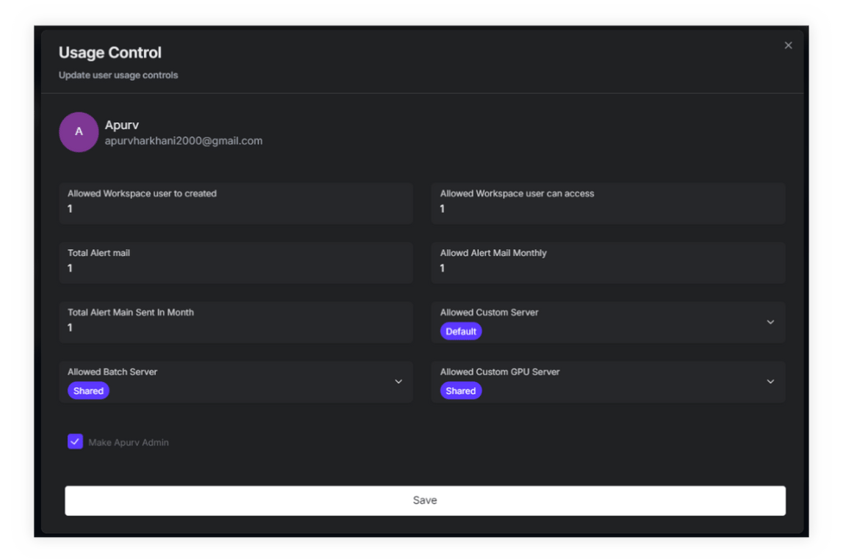Click the Shared tag in Custom GPU Server
The image size is (843, 559).
tap(461, 391)
